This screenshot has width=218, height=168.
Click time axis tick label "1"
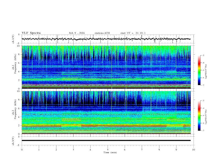point(39,150)
